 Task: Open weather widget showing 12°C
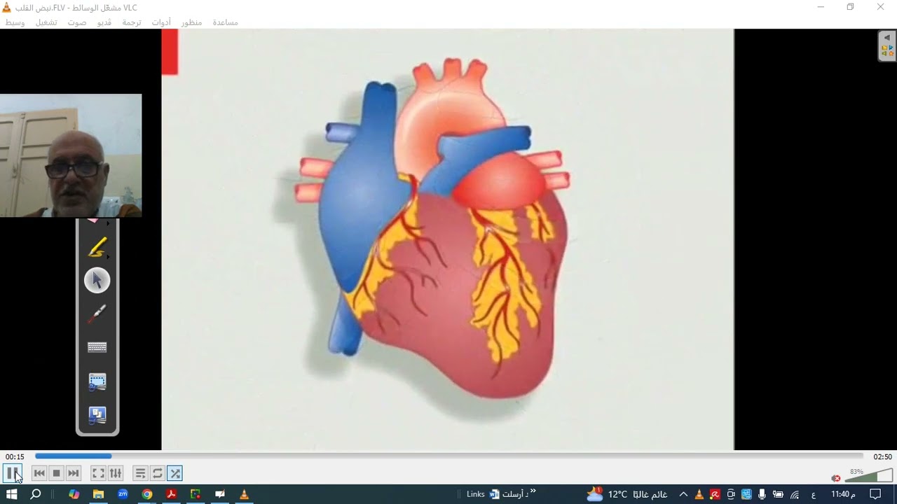[x=626, y=494]
